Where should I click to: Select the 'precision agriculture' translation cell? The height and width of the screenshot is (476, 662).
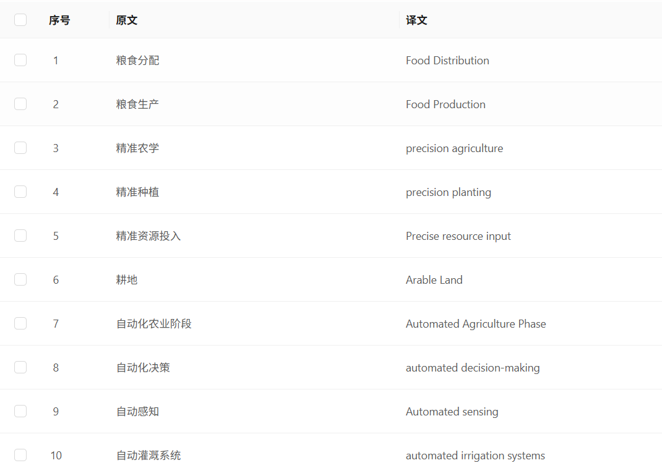coord(454,148)
